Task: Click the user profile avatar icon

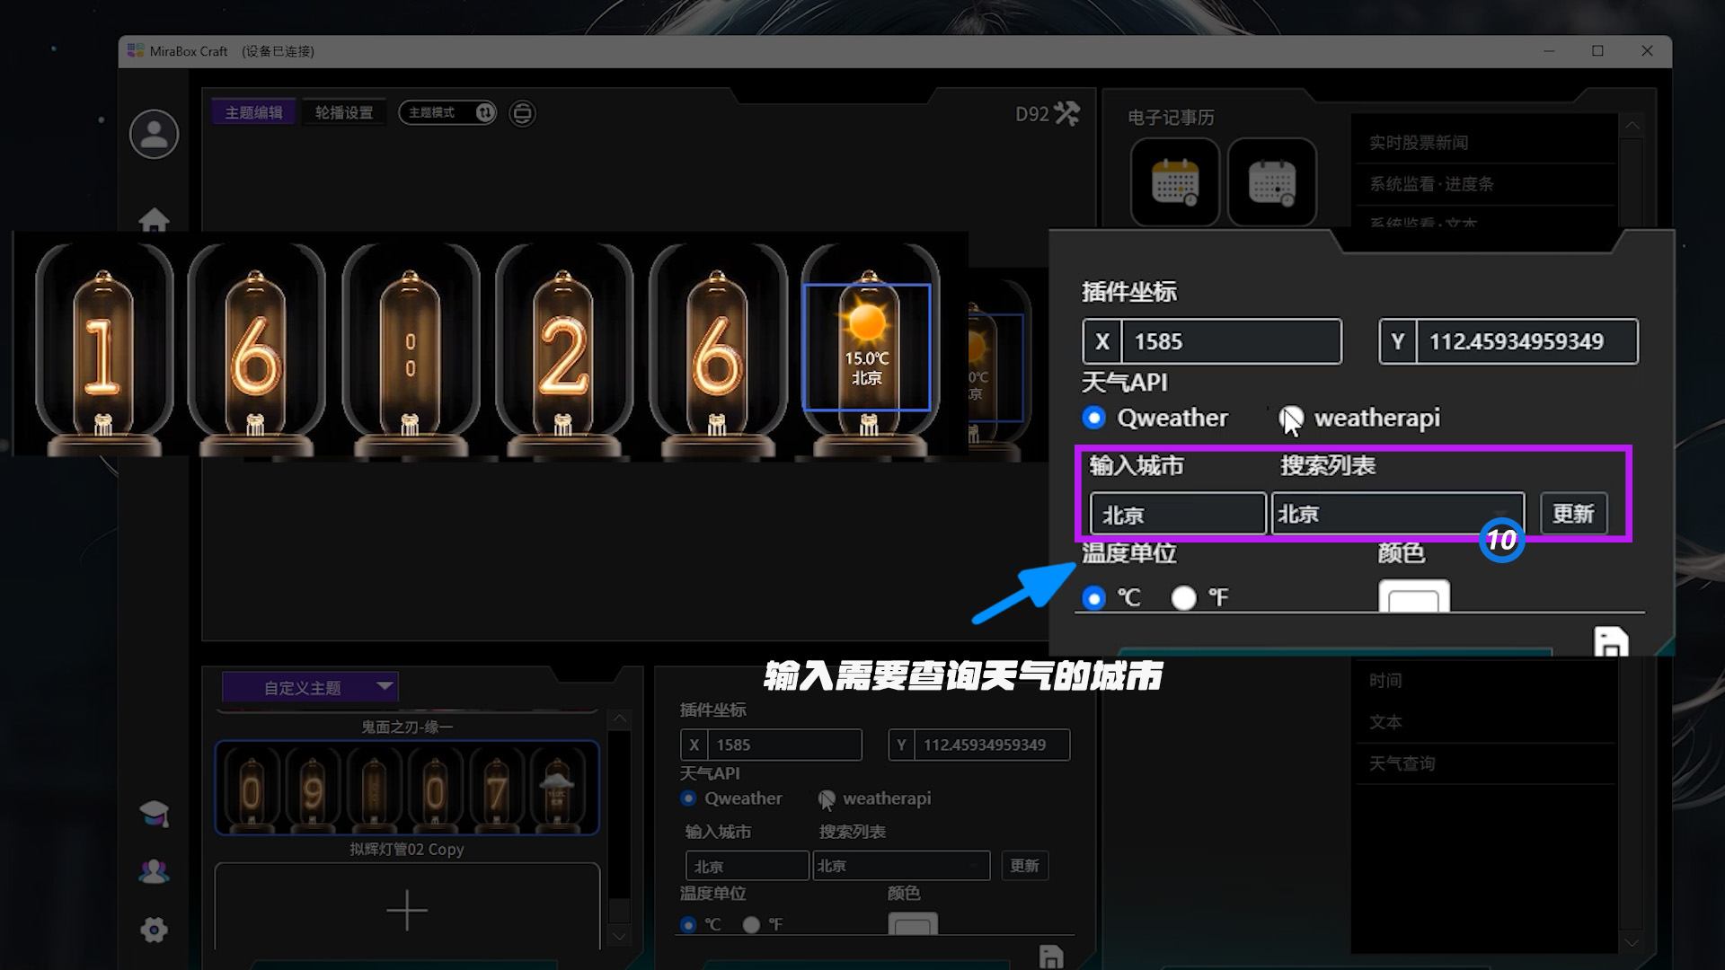Action: [x=154, y=135]
